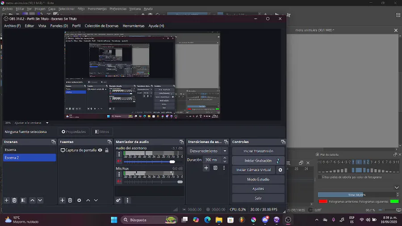Open audio mixer menu dots at bottom
The width and height of the screenshot is (402, 226).
click(x=127, y=201)
